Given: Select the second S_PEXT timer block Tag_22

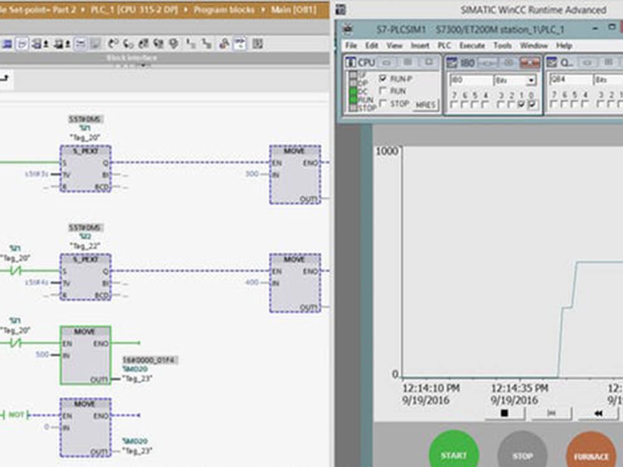Looking at the screenshot, I should [85, 277].
